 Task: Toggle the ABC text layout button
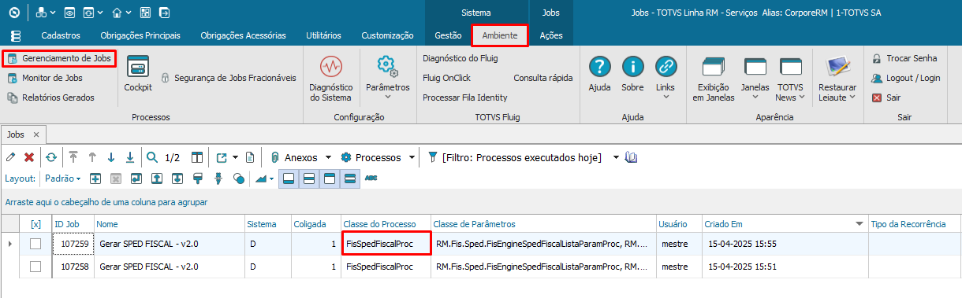pos(371,178)
